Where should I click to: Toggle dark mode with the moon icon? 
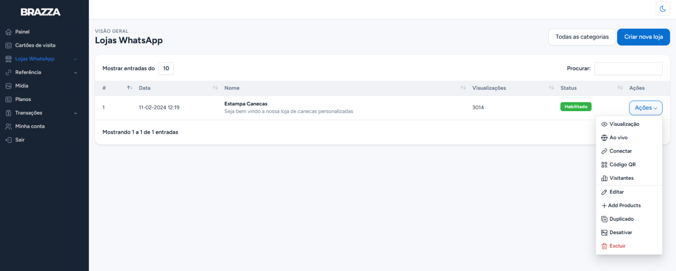point(663,9)
